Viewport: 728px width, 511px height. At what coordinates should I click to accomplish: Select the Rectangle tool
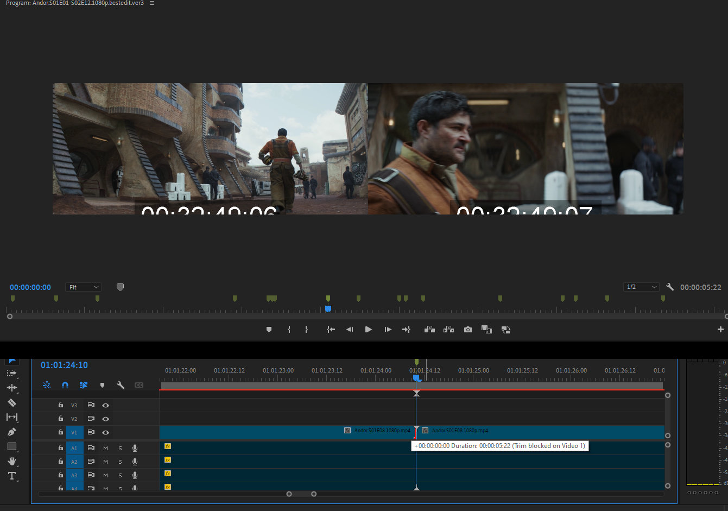(x=11, y=446)
